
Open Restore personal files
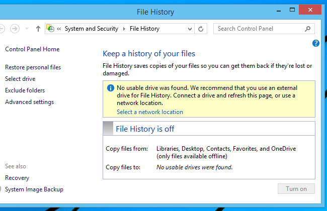33,67
